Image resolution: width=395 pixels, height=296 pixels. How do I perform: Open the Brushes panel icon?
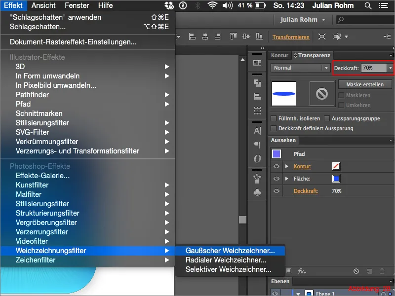(257, 179)
